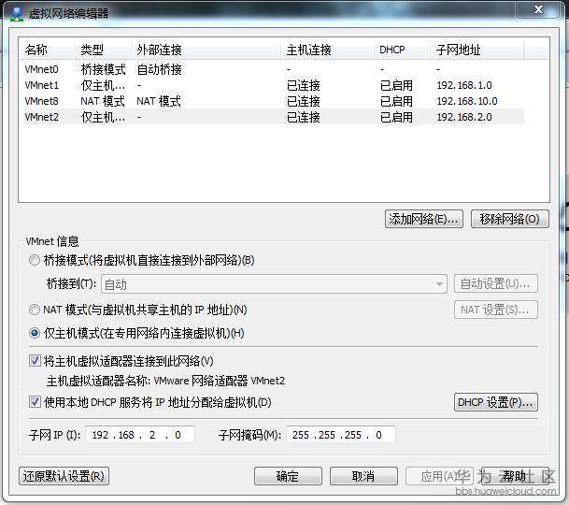Cancel with the 取消 button
Viewport: 569px width, 505px height.
[x=363, y=476]
